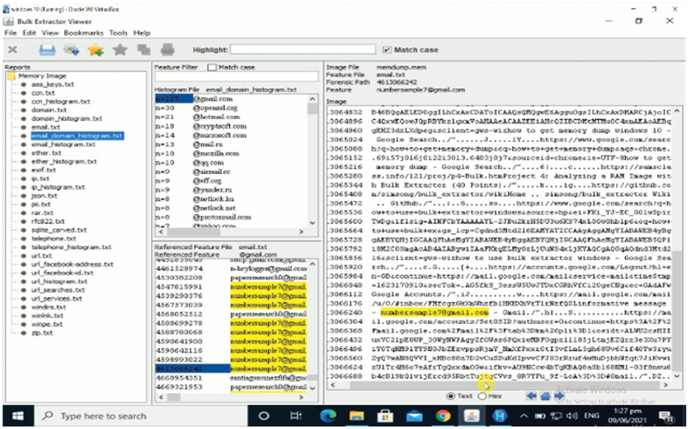Click the Add Bookmark star icon
Screen dimensions: 688x429
[96, 50]
